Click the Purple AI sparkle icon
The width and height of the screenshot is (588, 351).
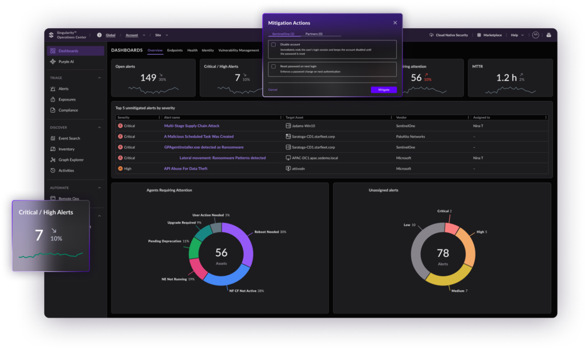point(53,61)
